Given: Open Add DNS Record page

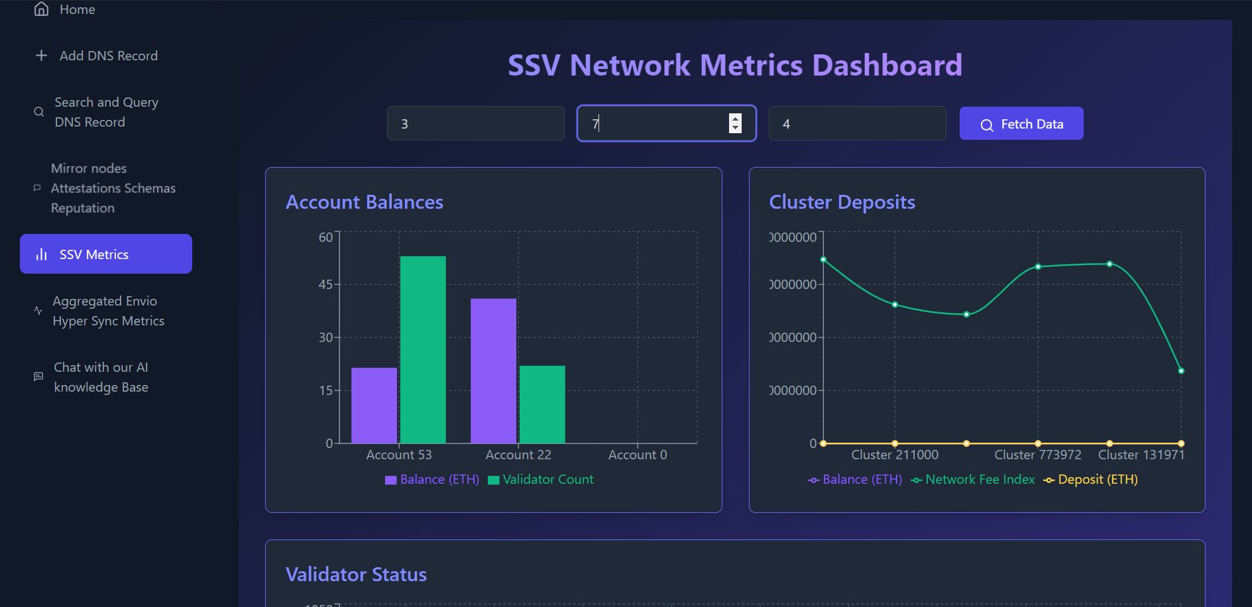Looking at the screenshot, I should click(106, 56).
